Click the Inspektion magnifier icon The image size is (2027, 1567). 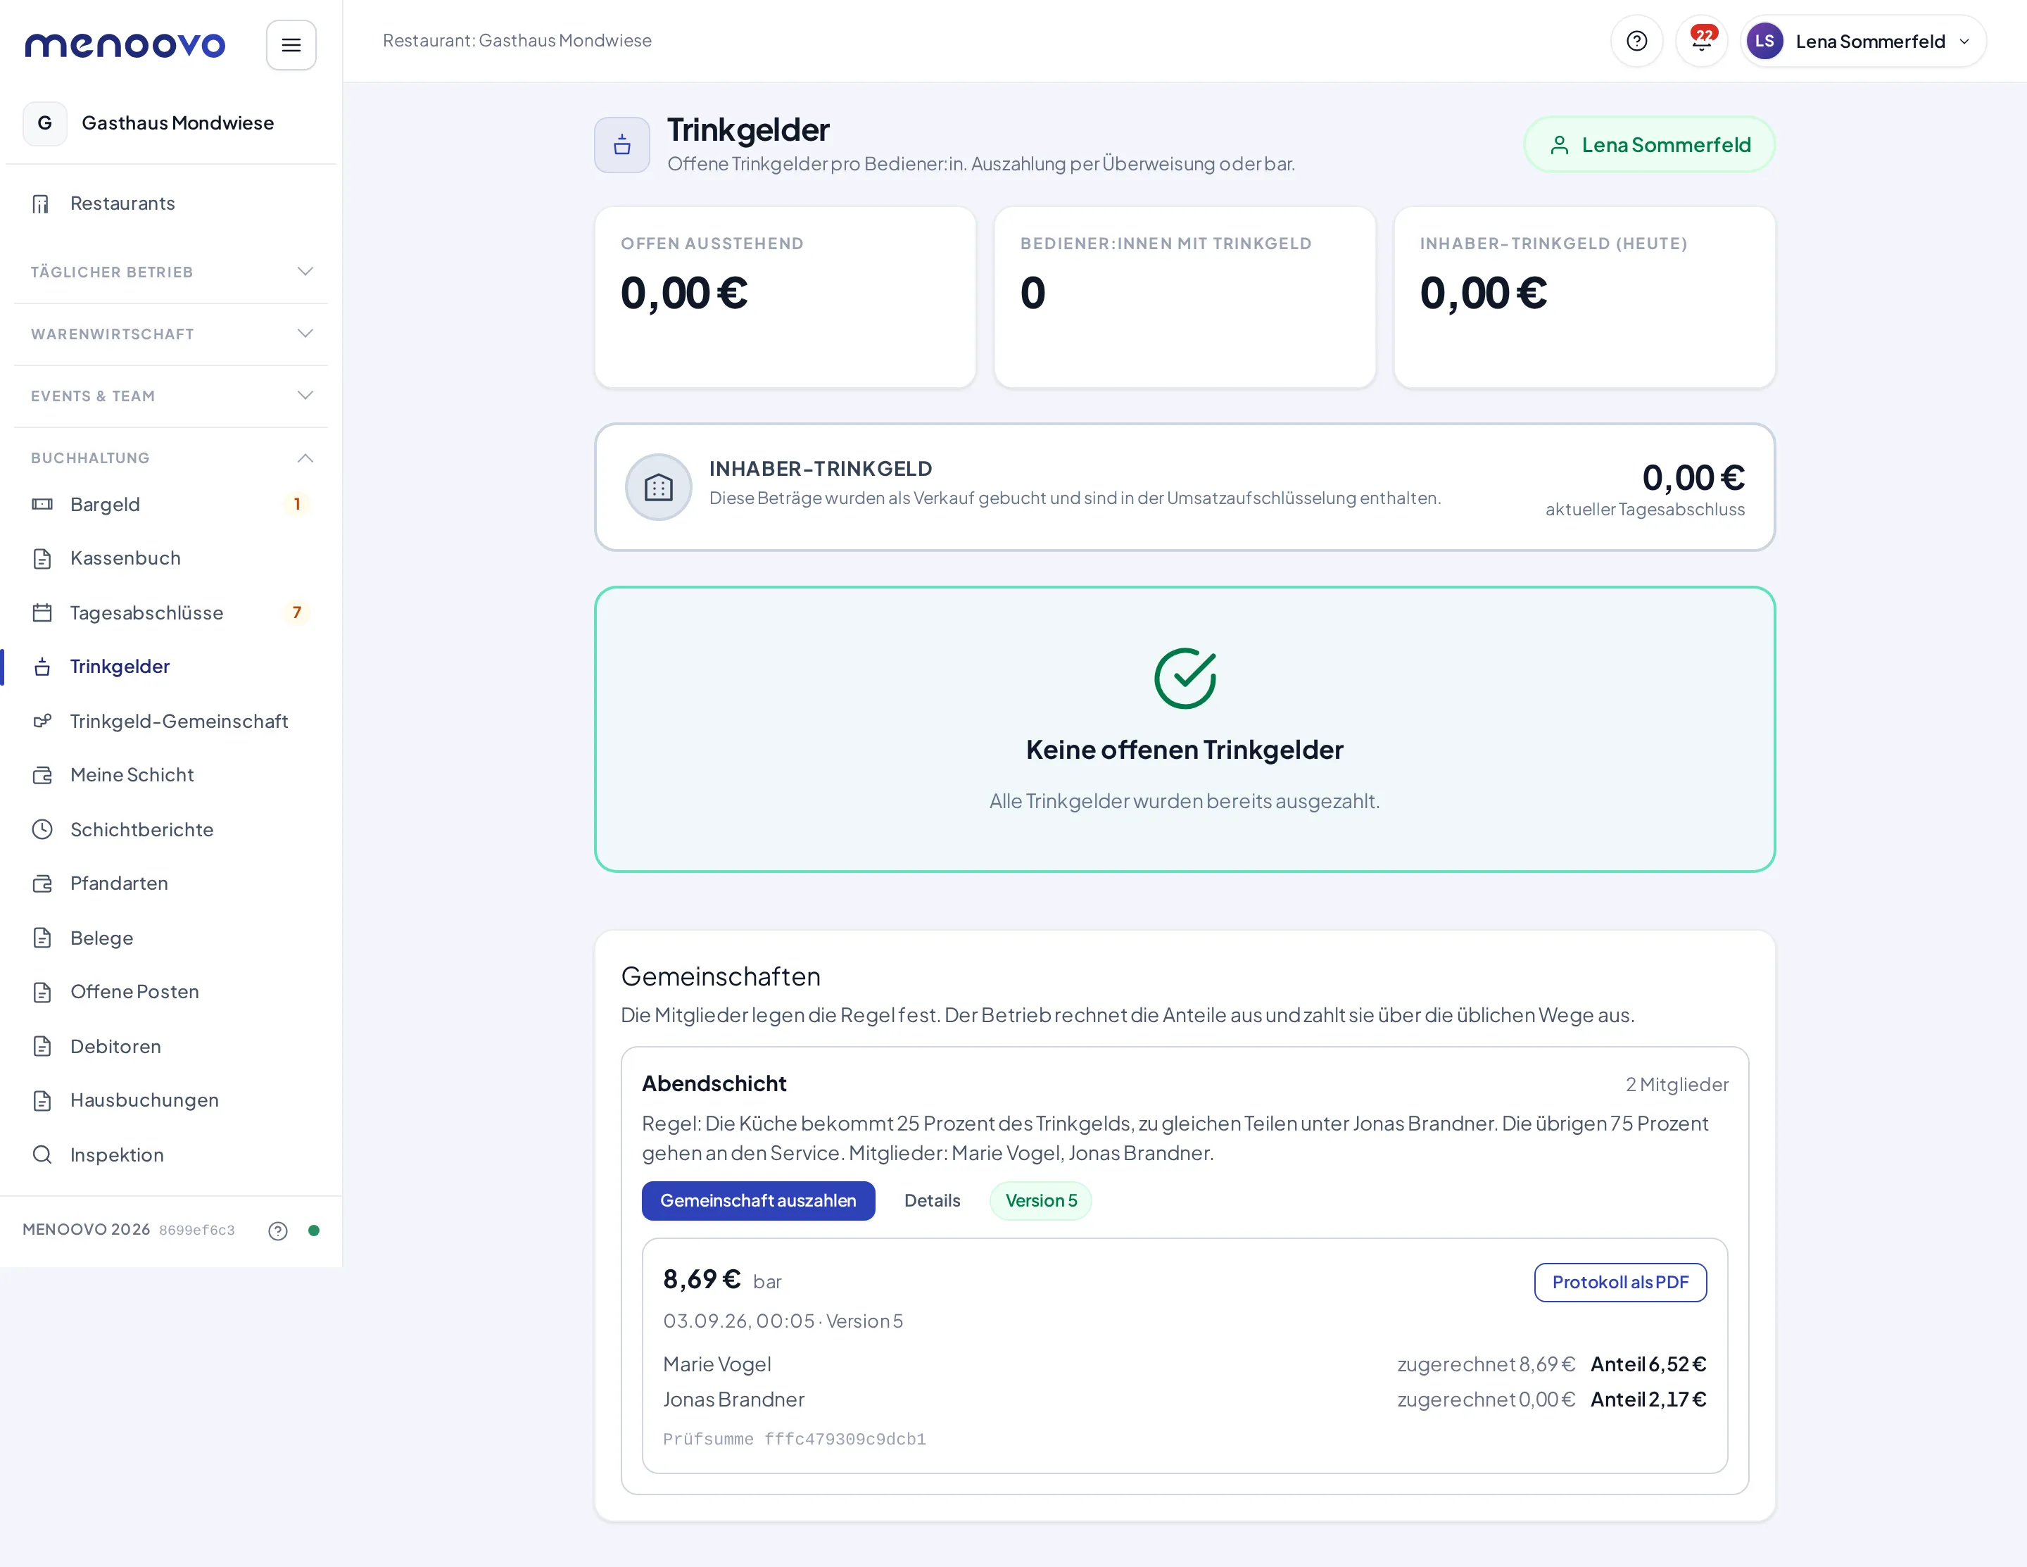tap(42, 1154)
